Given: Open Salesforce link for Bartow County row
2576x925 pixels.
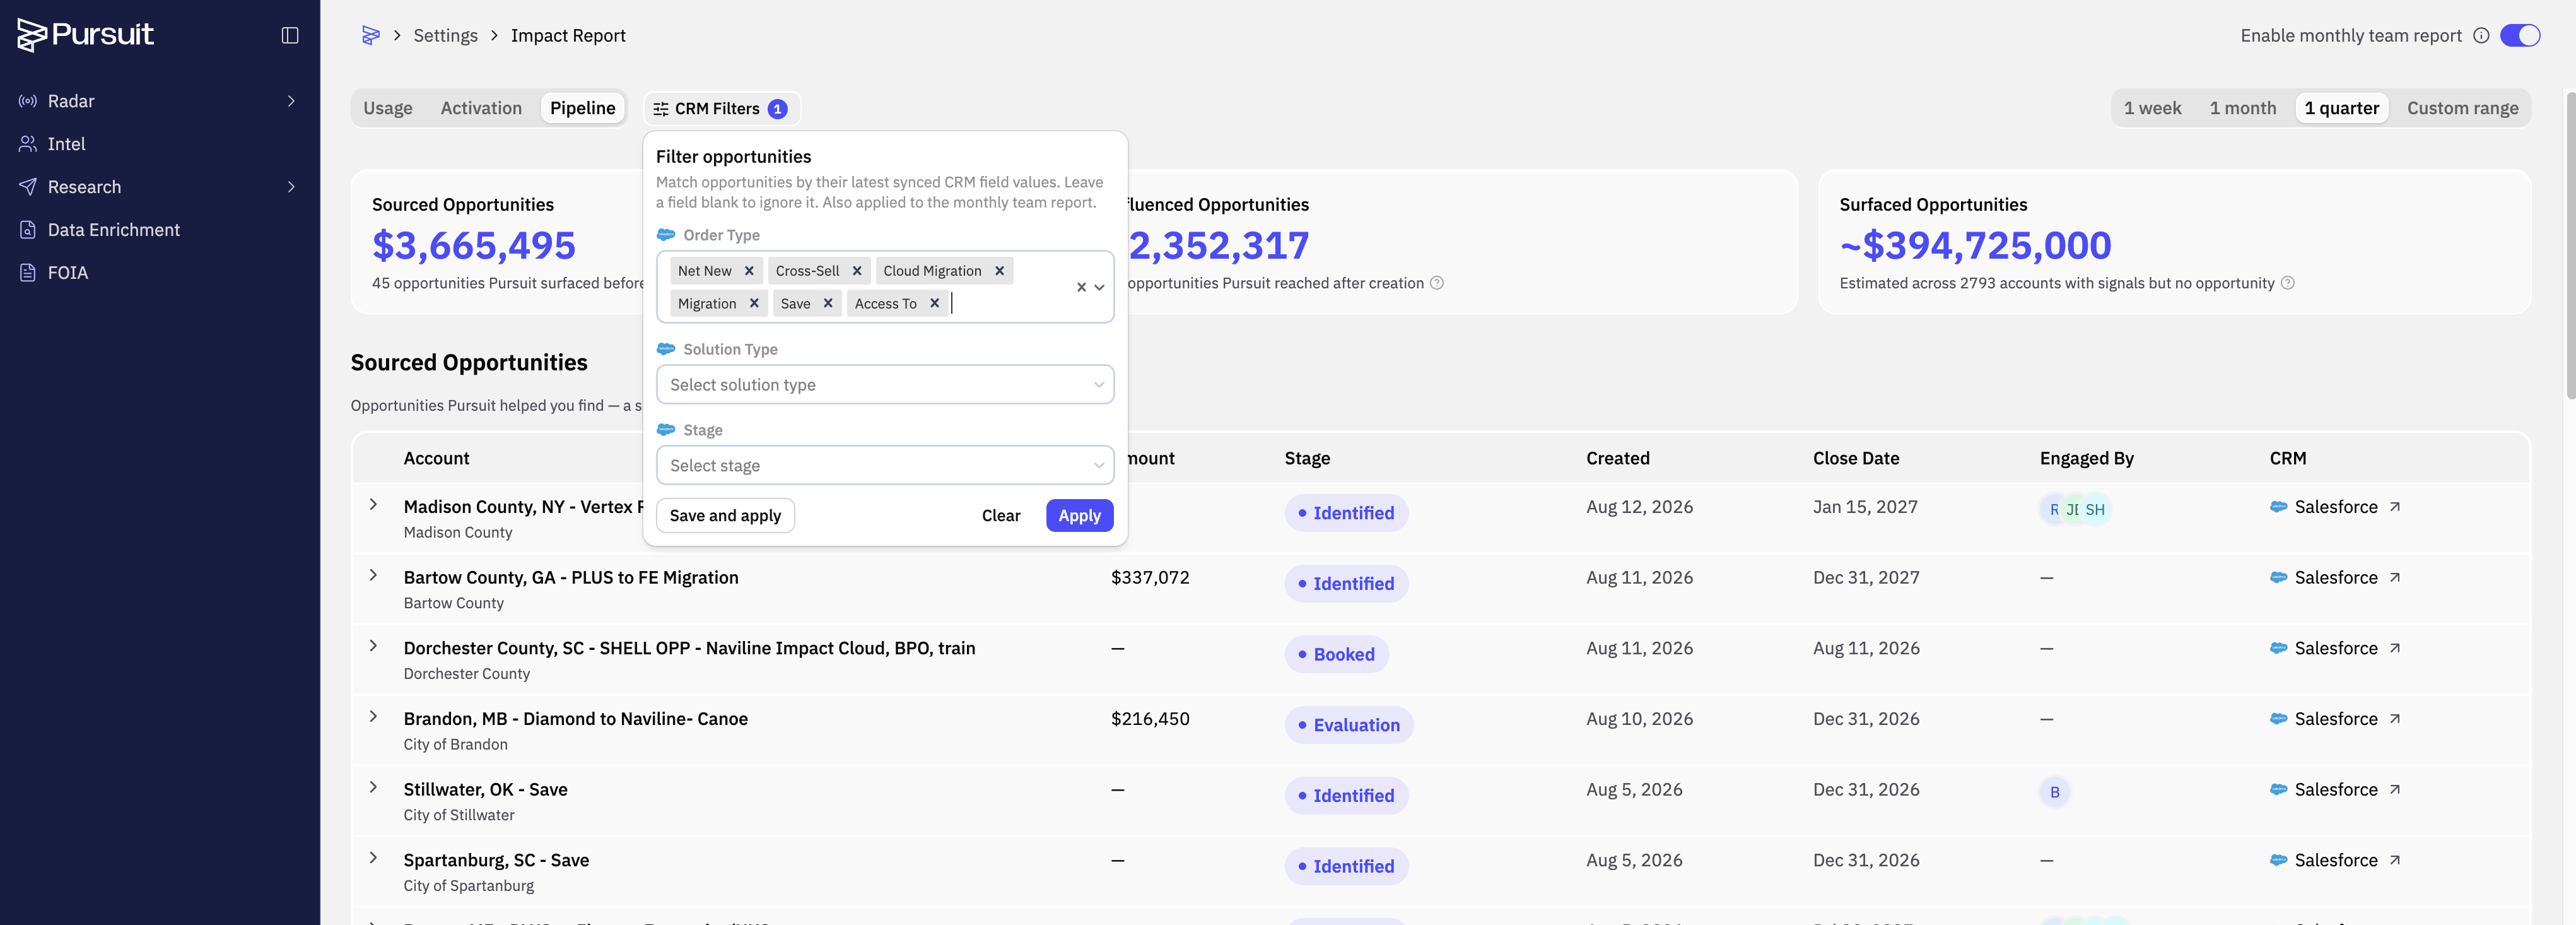Looking at the screenshot, I should click(2335, 578).
